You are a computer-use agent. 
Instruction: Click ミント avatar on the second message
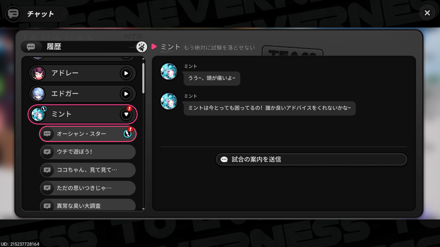pyautogui.click(x=169, y=101)
